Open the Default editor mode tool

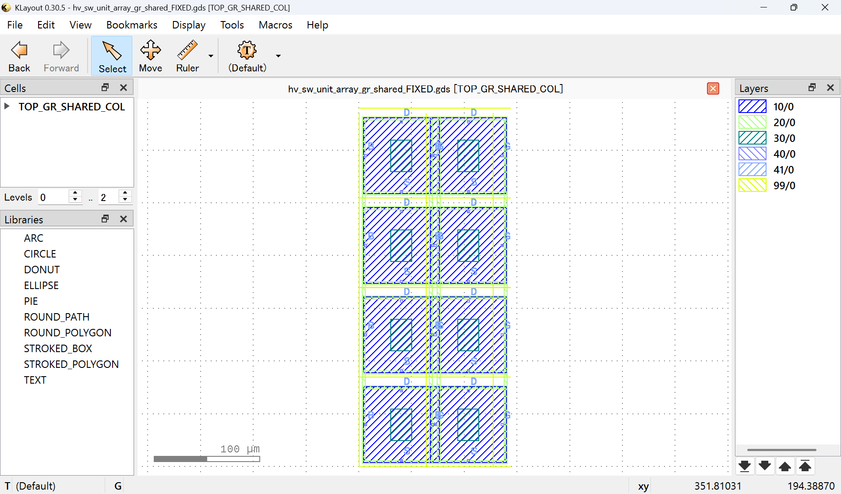coord(247,56)
